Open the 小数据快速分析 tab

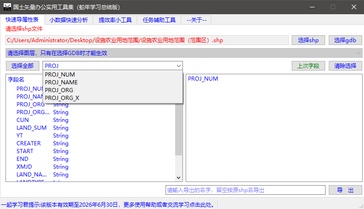(x=69, y=20)
